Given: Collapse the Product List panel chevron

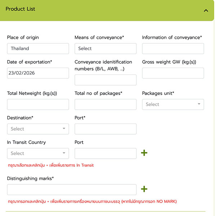Looking at the screenshot, I should [x=206, y=10].
